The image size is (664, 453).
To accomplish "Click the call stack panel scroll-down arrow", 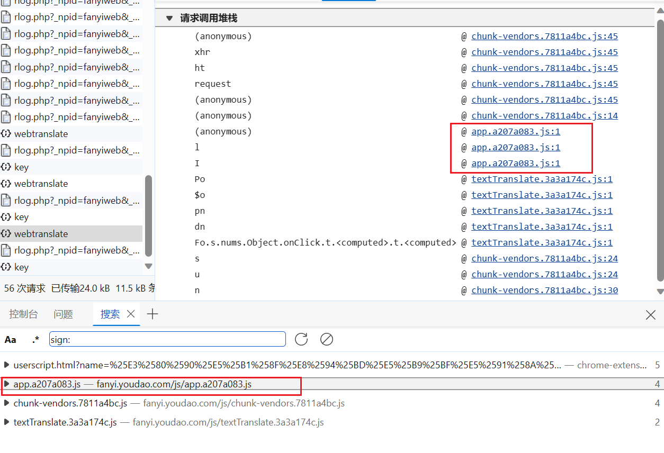I will pos(660,291).
